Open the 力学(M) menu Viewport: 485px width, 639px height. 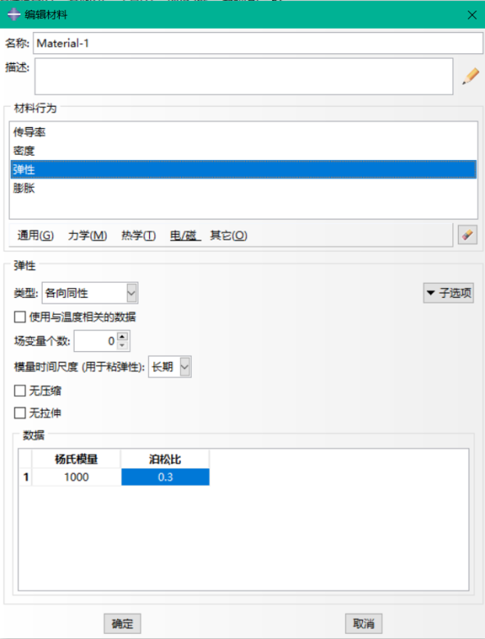pyautogui.click(x=87, y=235)
